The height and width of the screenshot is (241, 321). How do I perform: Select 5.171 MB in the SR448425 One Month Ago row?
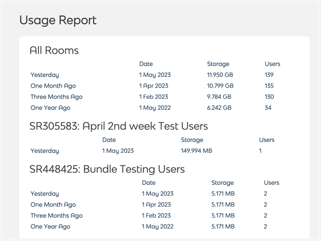223,205
